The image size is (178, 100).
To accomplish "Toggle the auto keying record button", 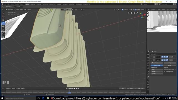I will (67, 88).
